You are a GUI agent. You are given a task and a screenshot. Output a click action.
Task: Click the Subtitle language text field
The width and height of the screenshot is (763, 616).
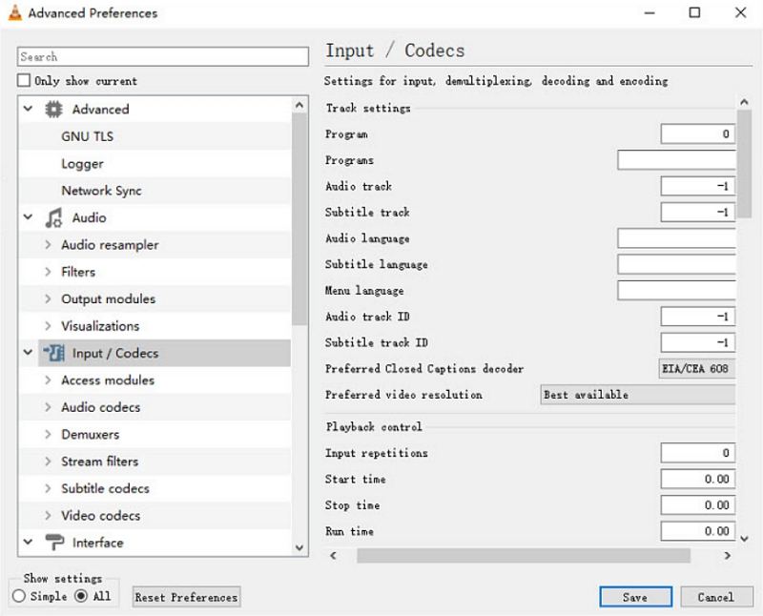676,264
